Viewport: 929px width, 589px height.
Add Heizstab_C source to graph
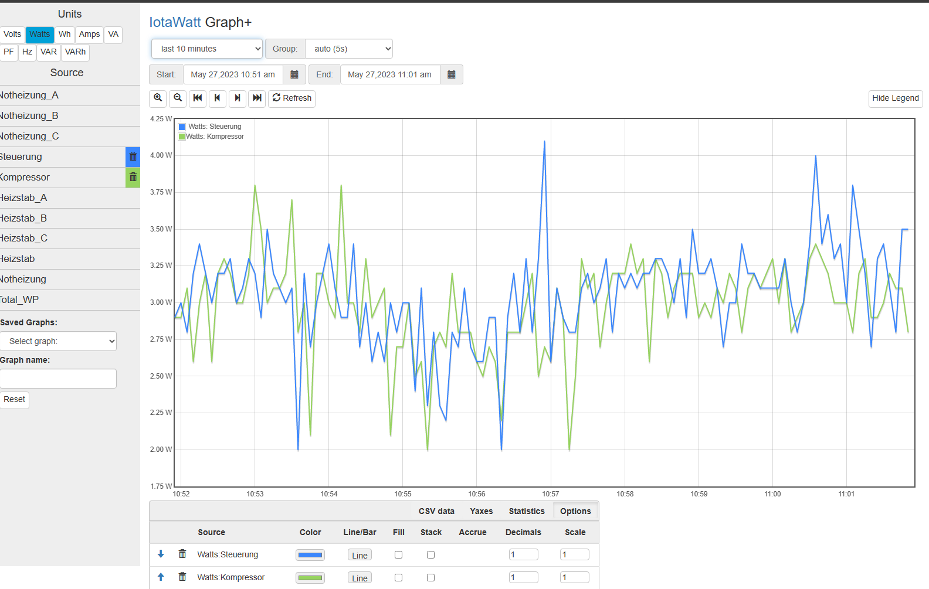[x=70, y=239]
